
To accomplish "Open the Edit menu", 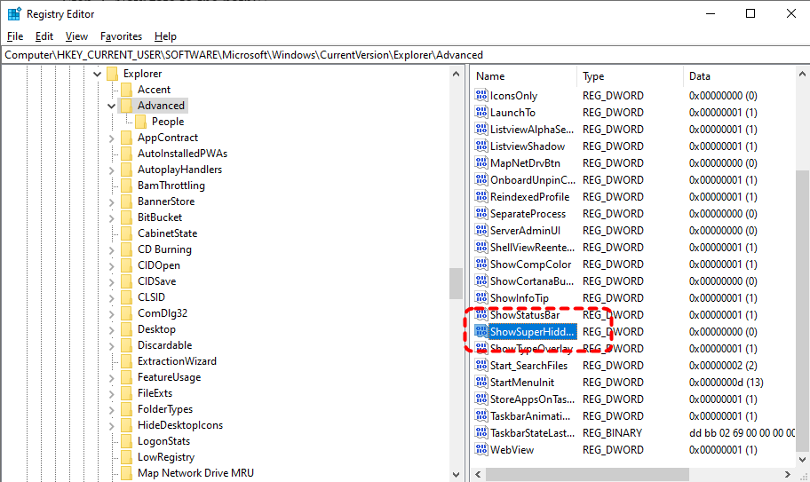I will (x=44, y=36).
